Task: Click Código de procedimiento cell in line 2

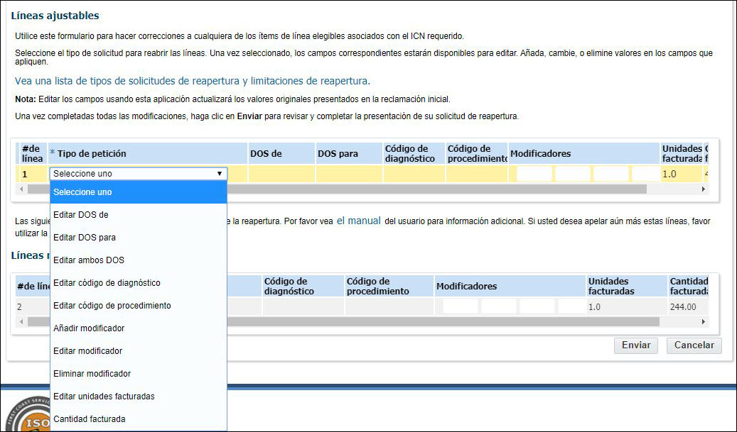Action: (389, 306)
